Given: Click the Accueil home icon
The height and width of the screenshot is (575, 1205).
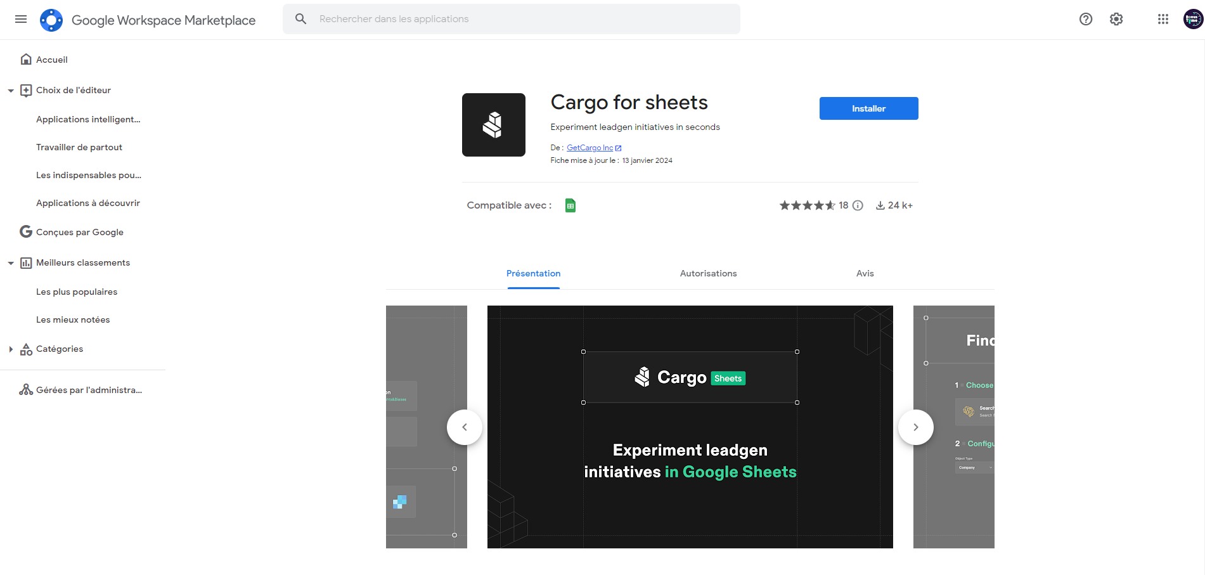Looking at the screenshot, I should 26,59.
